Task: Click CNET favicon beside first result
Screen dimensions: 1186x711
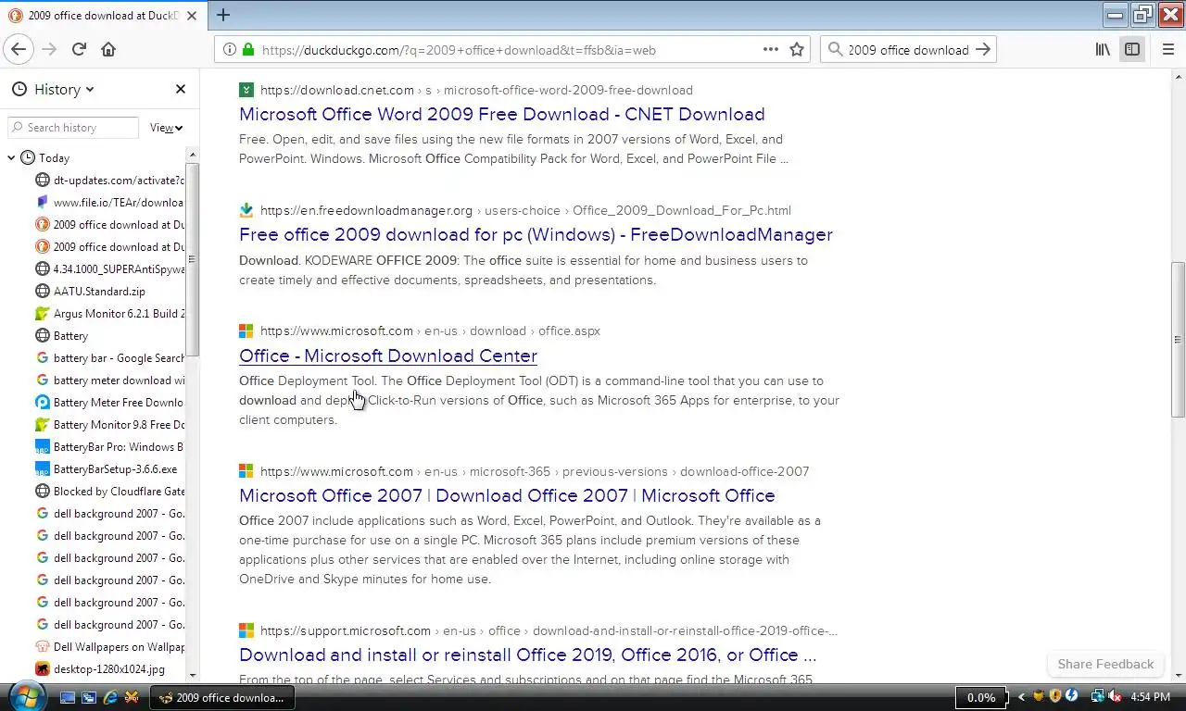Action: click(246, 90)
